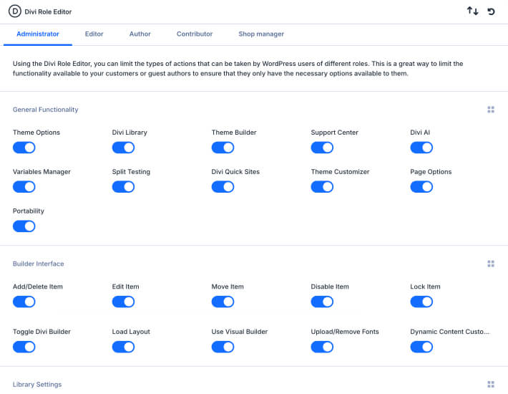The image size is (508, 394).
Task: Click Builder Interface grid icon
Action: click(x=491, y=264)
